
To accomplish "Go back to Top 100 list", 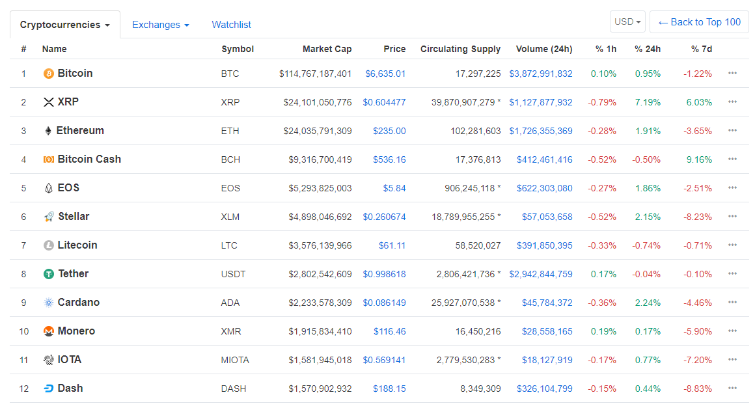I will (699, 22).
